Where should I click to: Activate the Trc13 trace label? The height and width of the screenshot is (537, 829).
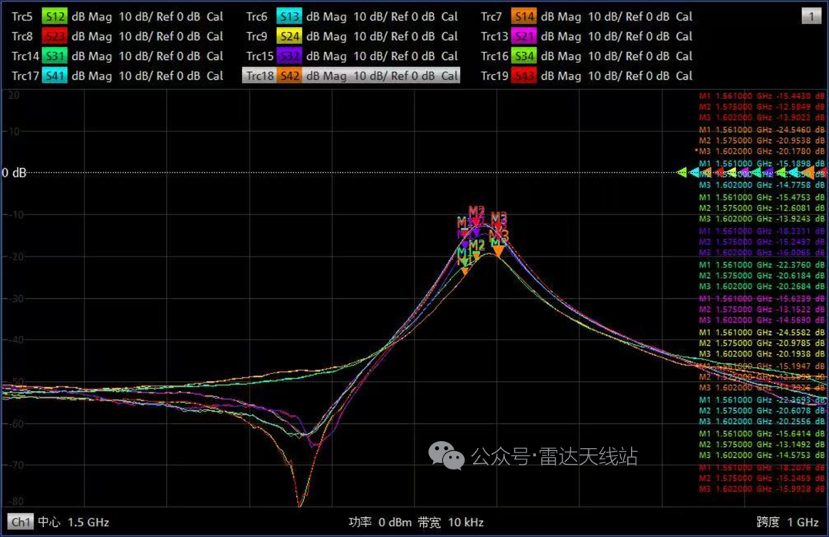(x=494, y=37)
